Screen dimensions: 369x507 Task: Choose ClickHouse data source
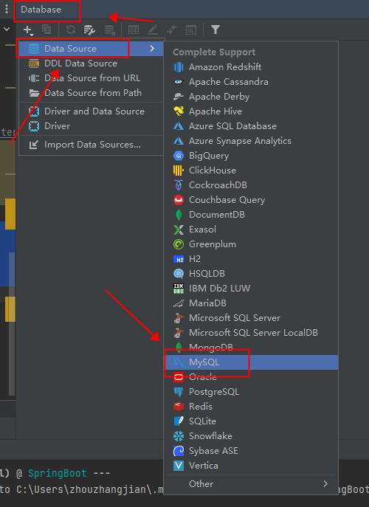(252, 170)
